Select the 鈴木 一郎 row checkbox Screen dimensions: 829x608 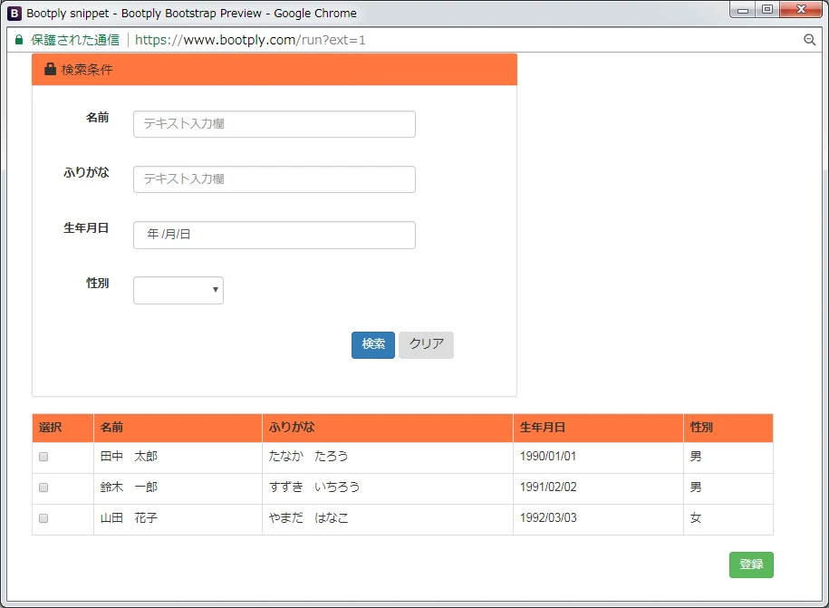(x=43, y=488)
